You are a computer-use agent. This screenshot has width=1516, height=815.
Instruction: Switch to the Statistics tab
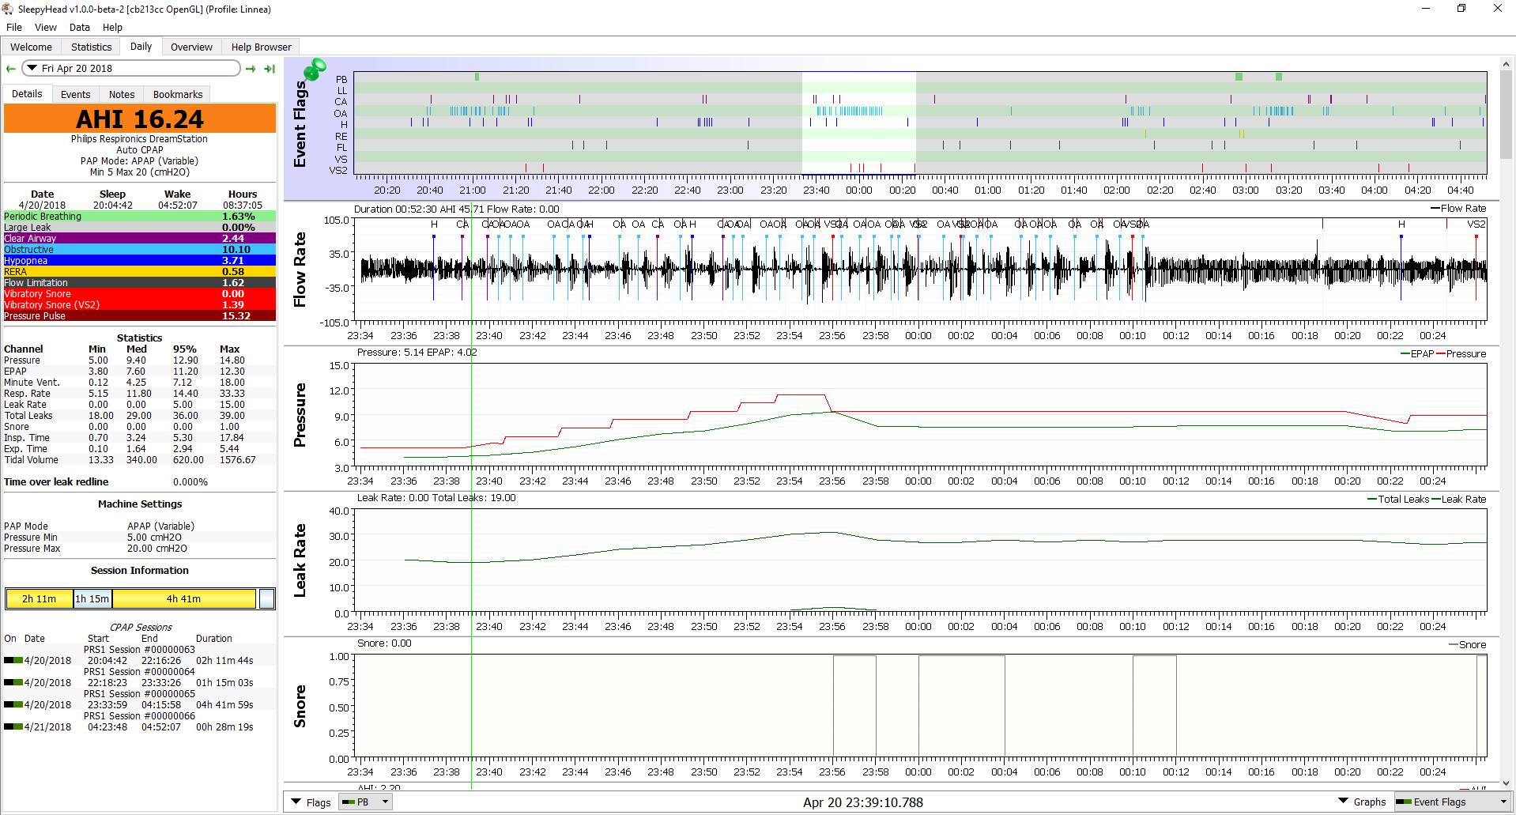[91, 47]
